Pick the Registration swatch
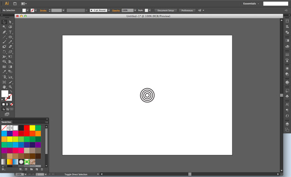 click(x=9, y=128)
